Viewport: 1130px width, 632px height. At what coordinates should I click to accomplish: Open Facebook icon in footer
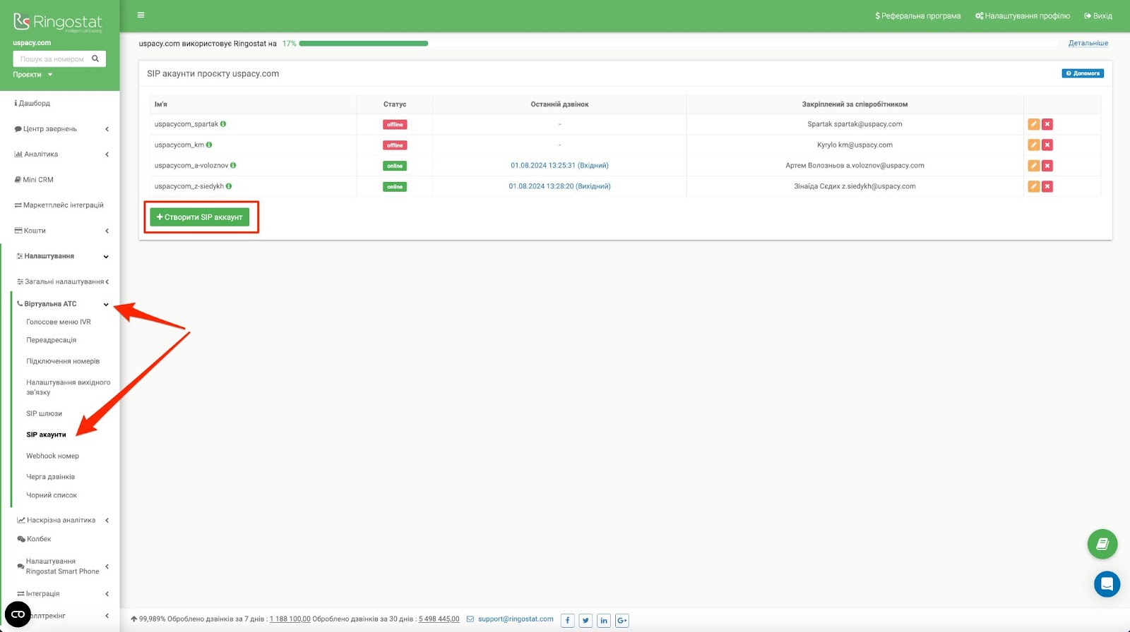coord(567,621)
